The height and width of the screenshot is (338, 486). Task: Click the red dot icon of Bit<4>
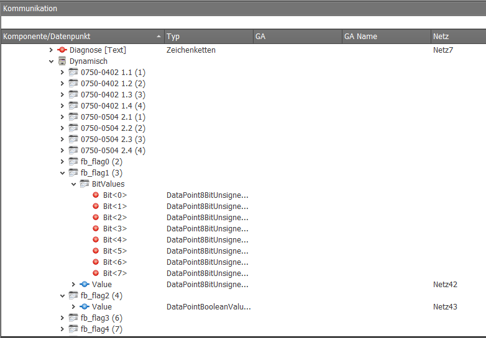pyautogui.click(x=96, y=239)
